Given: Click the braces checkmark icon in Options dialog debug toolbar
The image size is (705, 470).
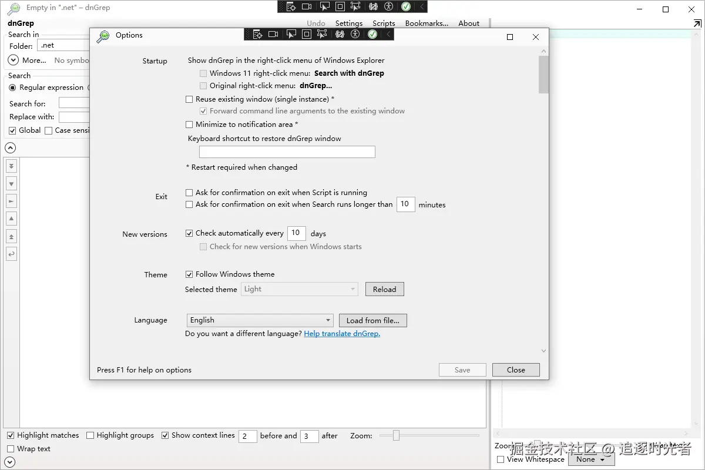Looking at the screenshot, I should pos(340,34).
